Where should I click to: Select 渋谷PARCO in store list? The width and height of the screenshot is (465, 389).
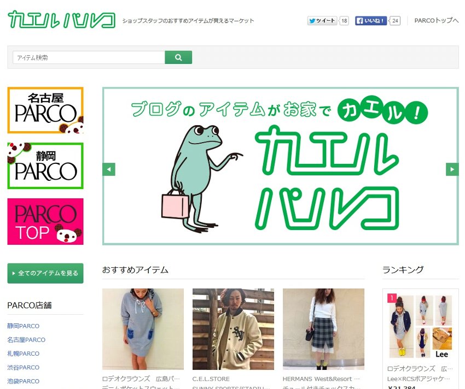(x=23, y=367)
